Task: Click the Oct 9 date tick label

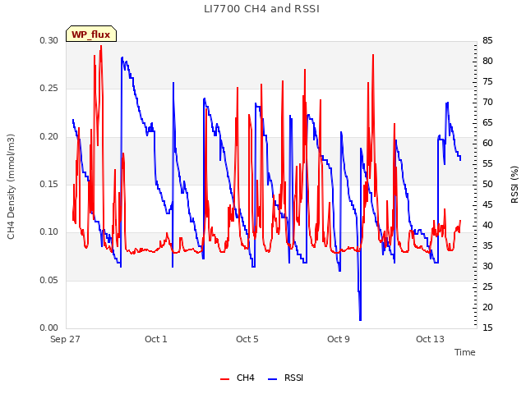Action: tap(339, 339)
